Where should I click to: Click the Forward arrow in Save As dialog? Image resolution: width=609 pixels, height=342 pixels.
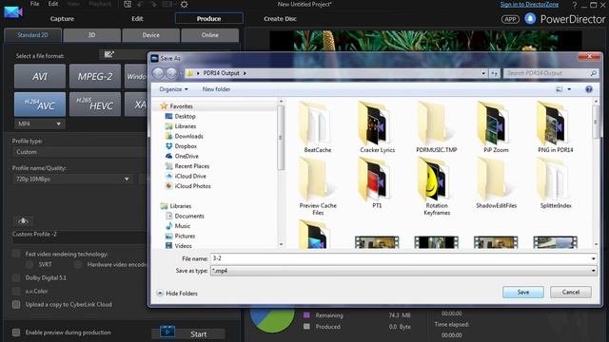click(171, 73)
